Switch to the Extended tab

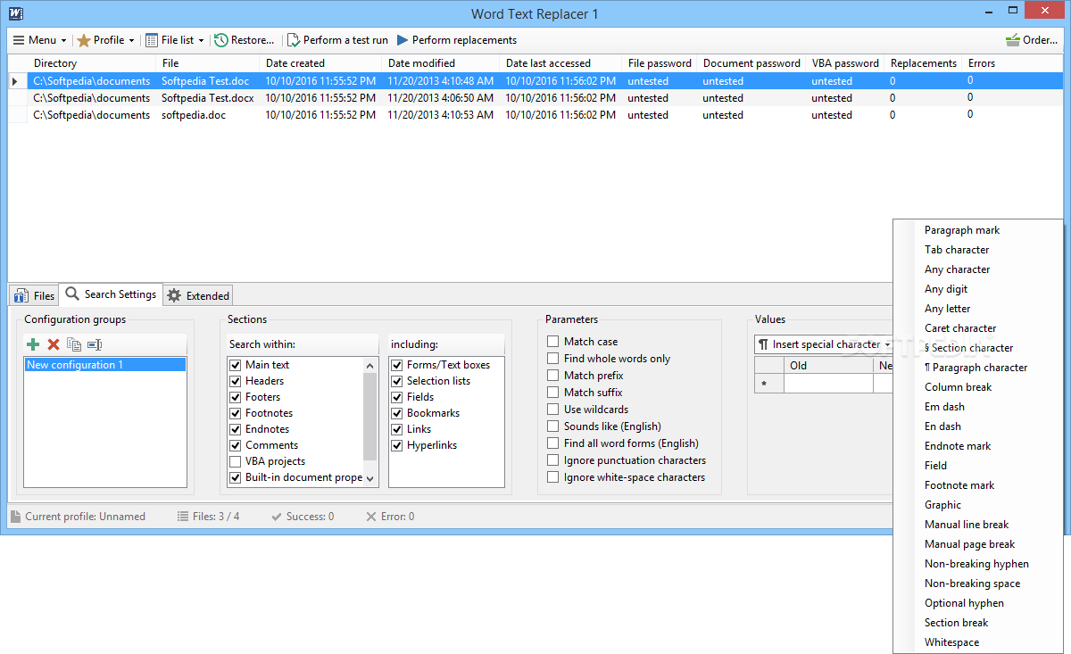198,295
